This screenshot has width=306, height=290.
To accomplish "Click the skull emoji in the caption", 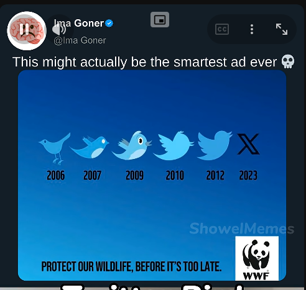I will click(288, 61).
